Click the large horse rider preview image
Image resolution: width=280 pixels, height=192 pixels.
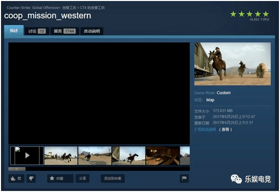pos(232,63)
